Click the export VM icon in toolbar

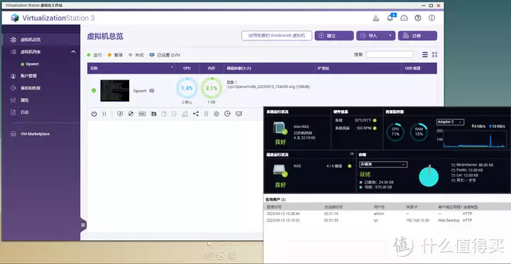coord(175,114)
